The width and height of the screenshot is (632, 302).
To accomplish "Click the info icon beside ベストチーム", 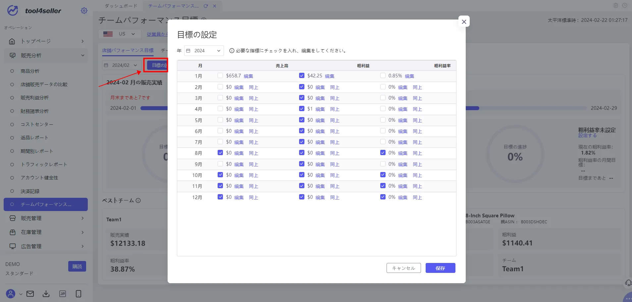I will tap(138, 200).
